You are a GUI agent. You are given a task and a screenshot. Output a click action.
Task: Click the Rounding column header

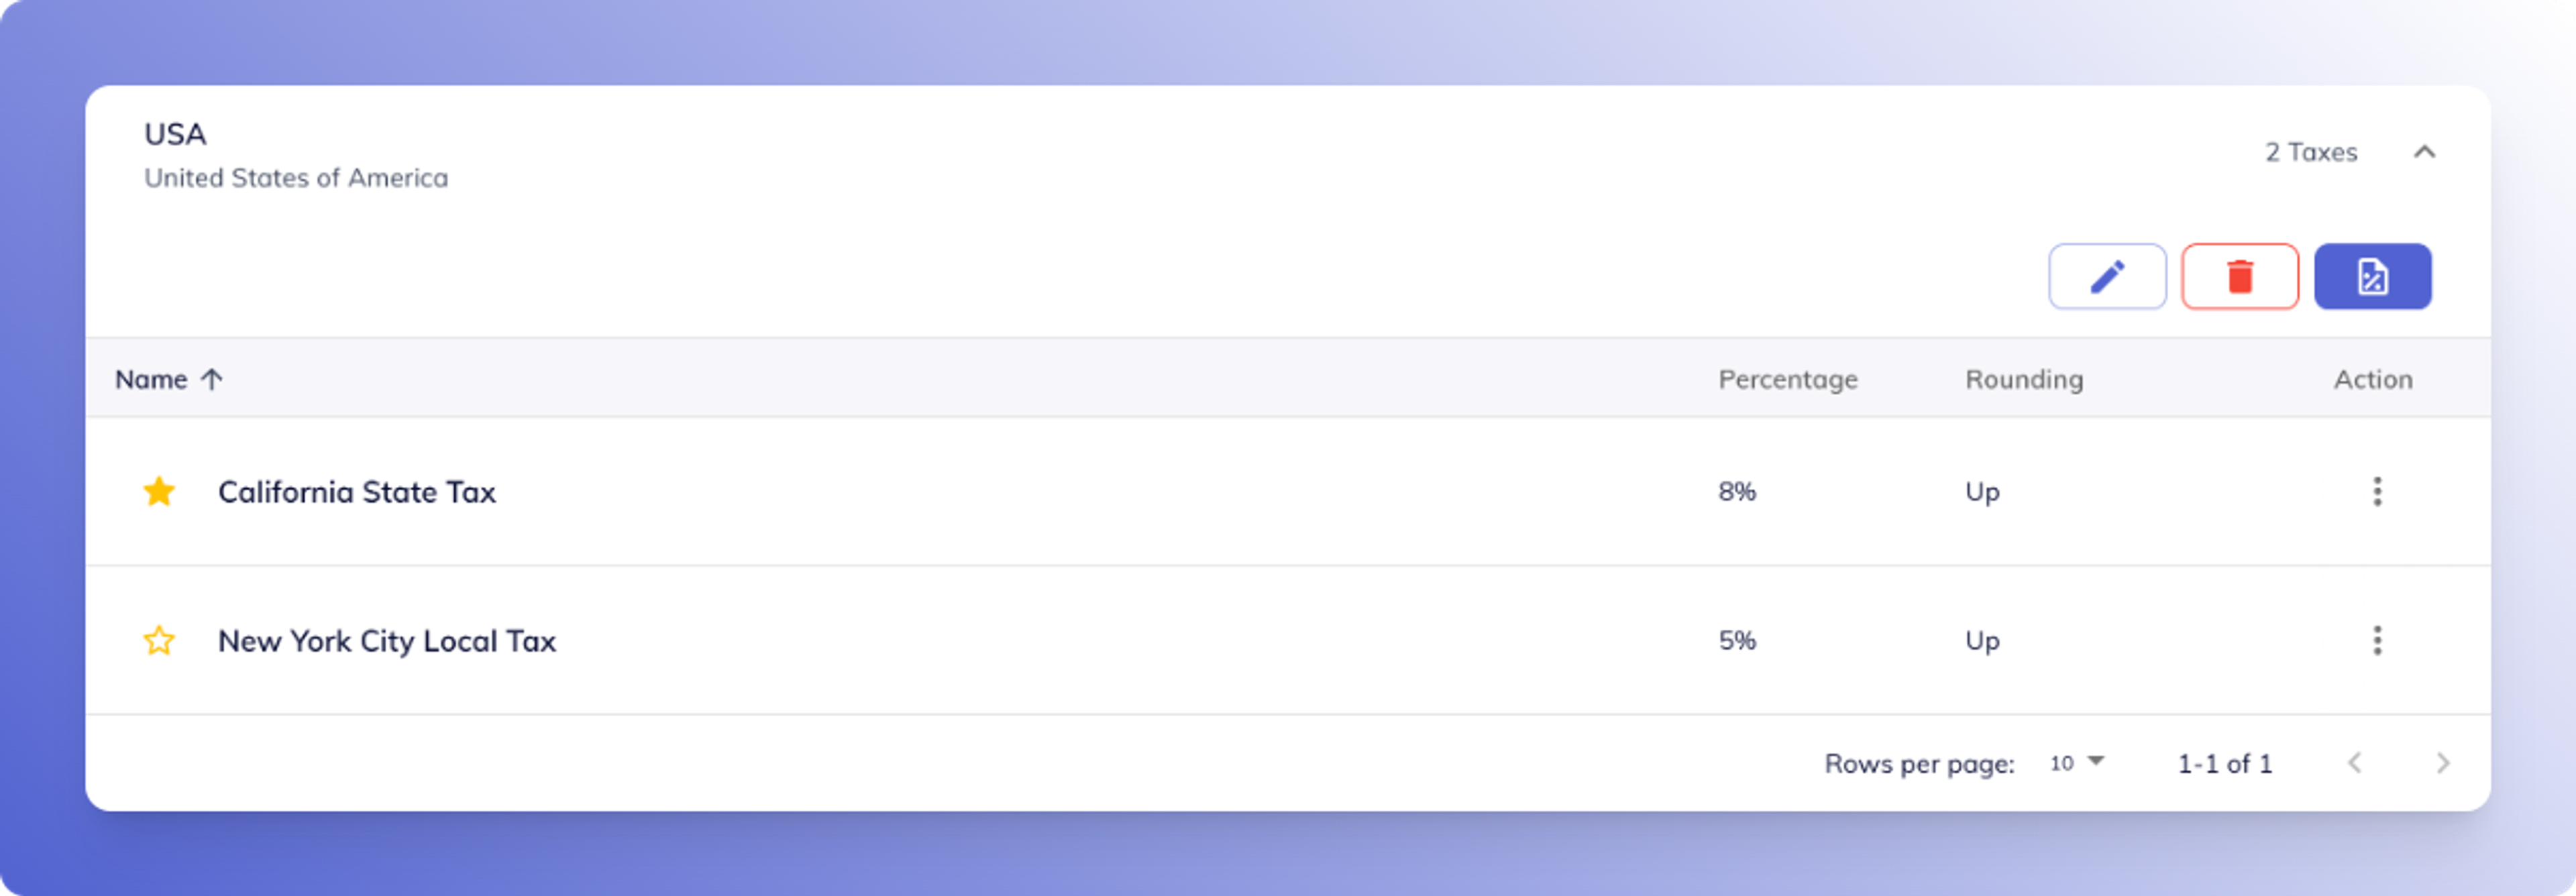(2024, 379)
